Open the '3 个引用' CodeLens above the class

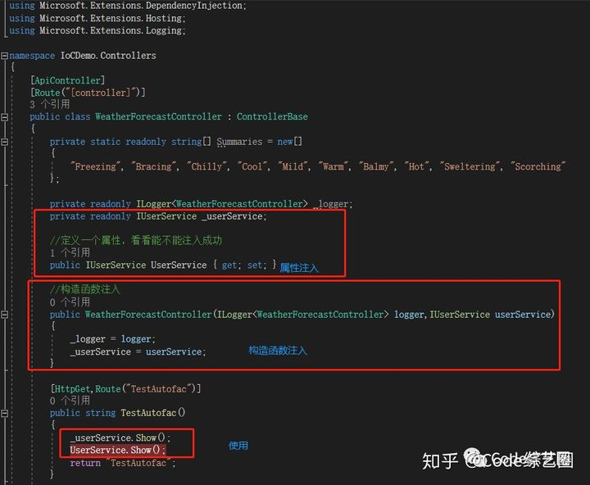50,104
